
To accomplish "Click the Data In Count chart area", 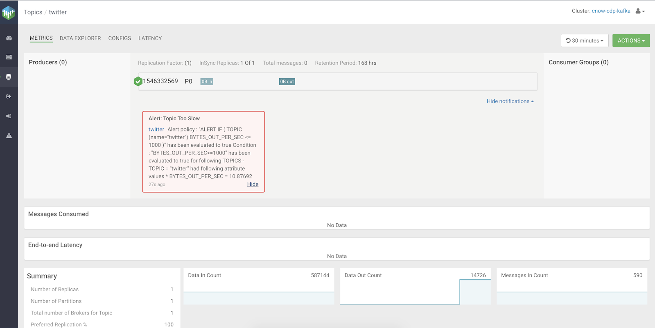I will [x=259, y=298].
